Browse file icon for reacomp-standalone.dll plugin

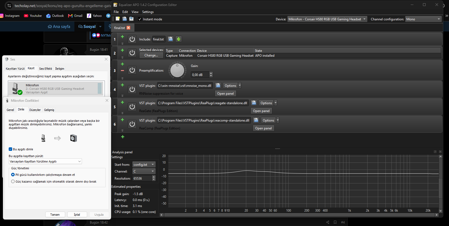pos(256,120)
